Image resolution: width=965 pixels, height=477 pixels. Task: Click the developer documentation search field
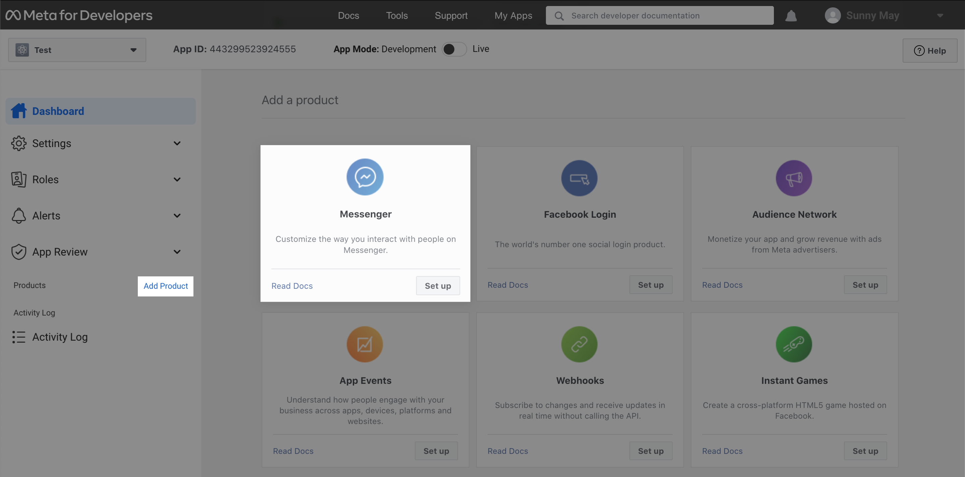pyautogui.click(x=659, y=15)
